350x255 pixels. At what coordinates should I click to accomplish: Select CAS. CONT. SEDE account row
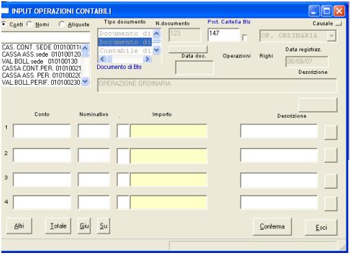coord(41,47)
